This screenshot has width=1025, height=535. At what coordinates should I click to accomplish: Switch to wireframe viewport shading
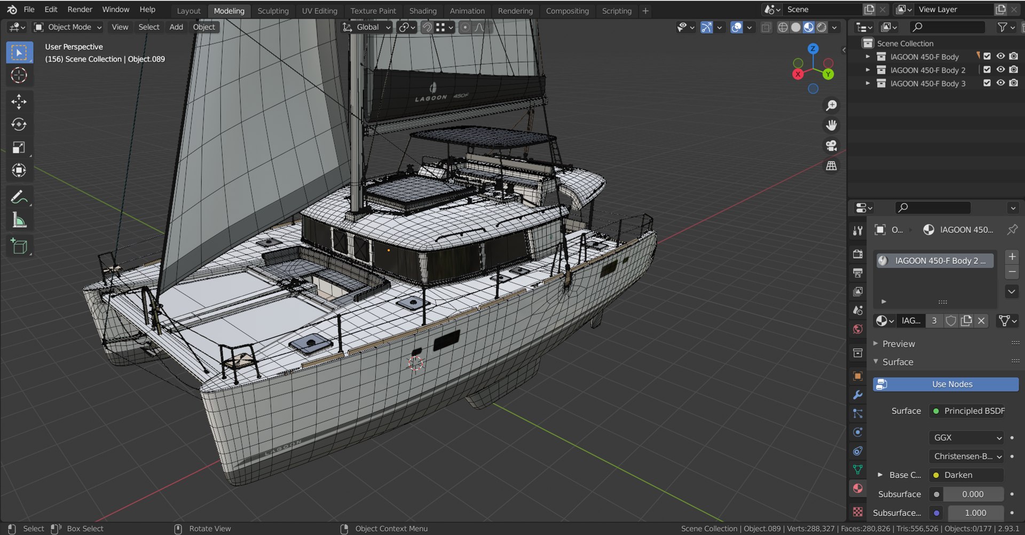click(x=783, y=27)
